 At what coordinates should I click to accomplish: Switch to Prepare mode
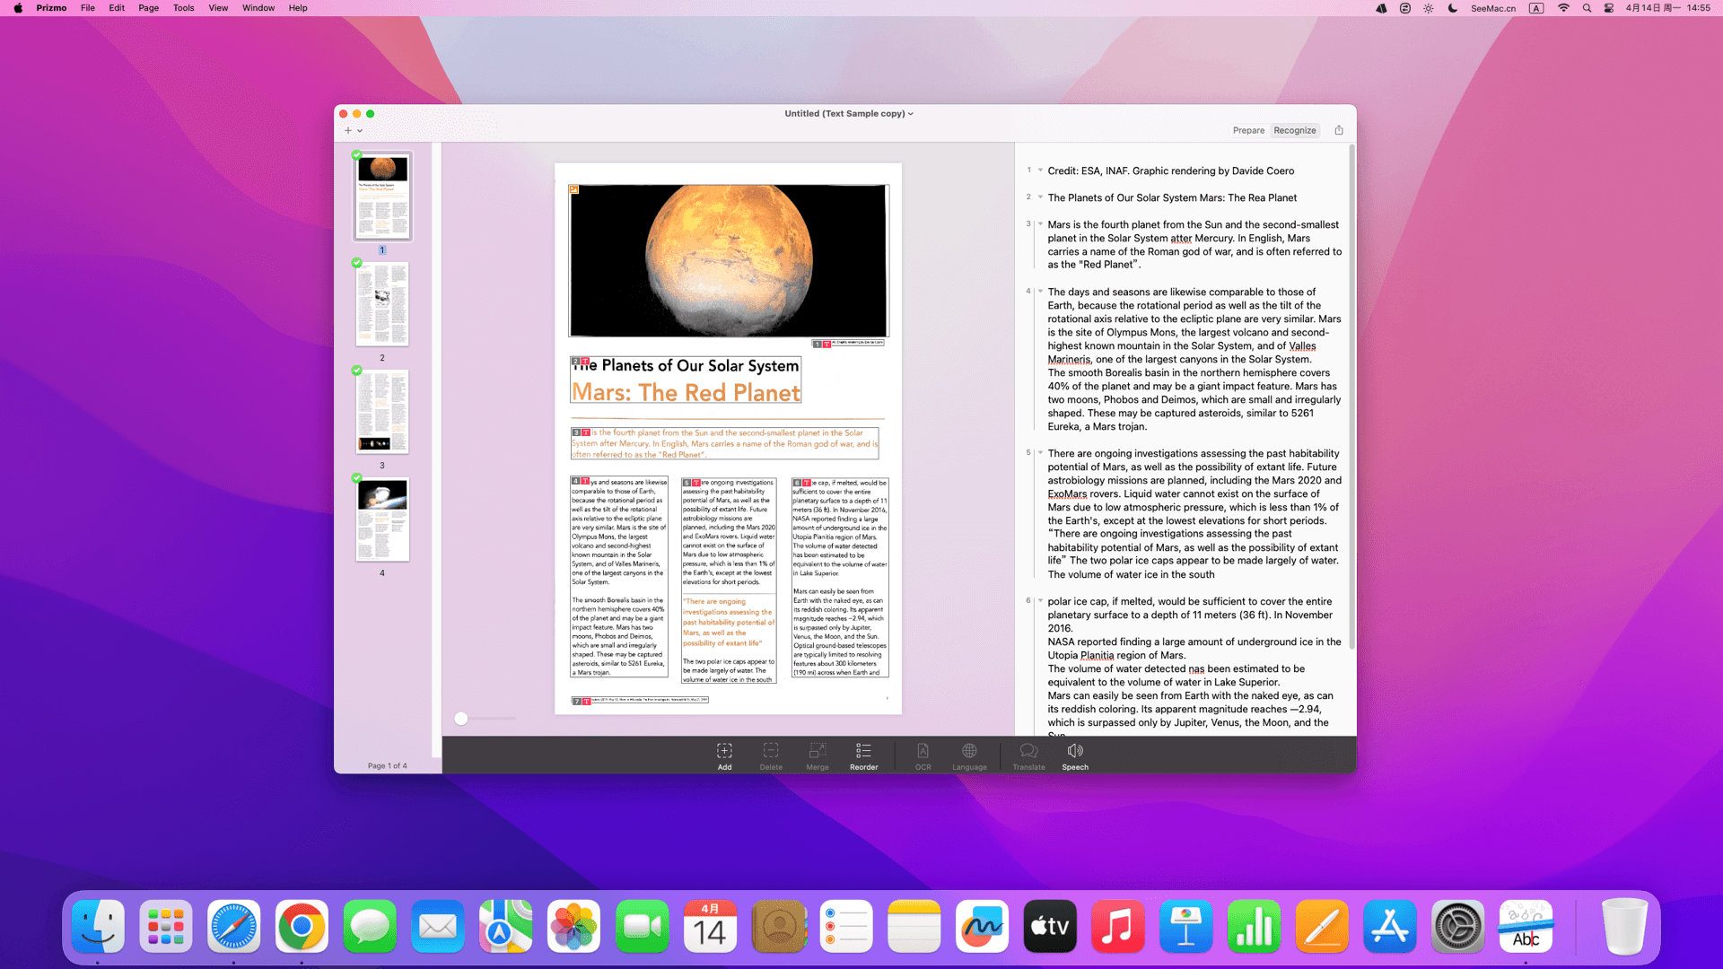point(1248,130)
